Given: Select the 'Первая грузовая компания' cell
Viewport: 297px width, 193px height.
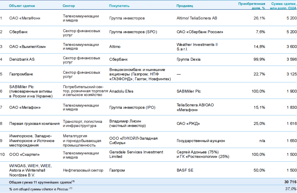Looking at the screenshot, I should pyautogui.click(x=34, y=124).
